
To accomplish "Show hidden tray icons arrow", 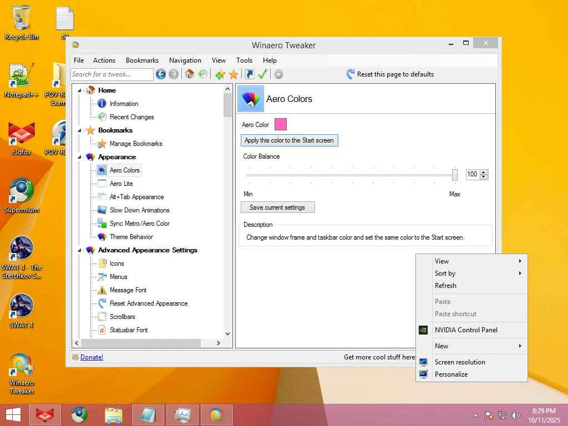I will pos(475,416).
